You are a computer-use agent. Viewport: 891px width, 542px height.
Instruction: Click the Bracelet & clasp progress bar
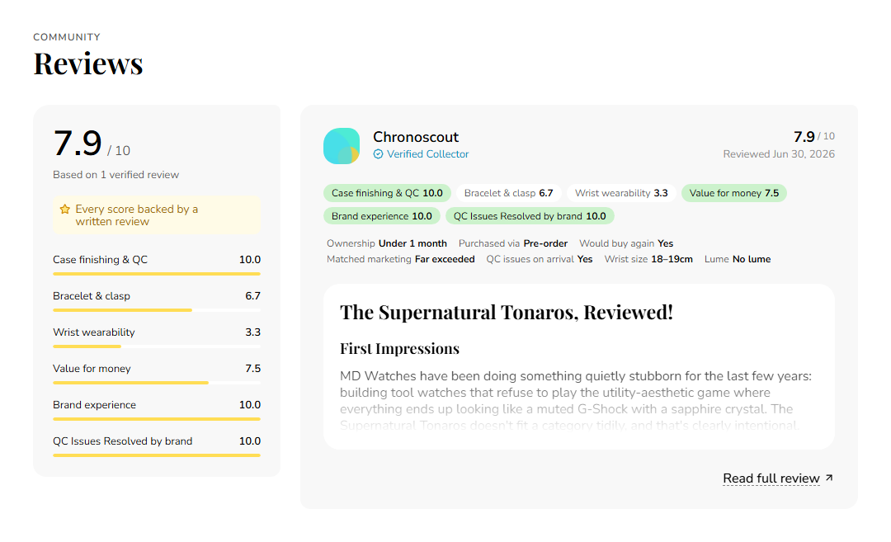click(x=156, y=310)
